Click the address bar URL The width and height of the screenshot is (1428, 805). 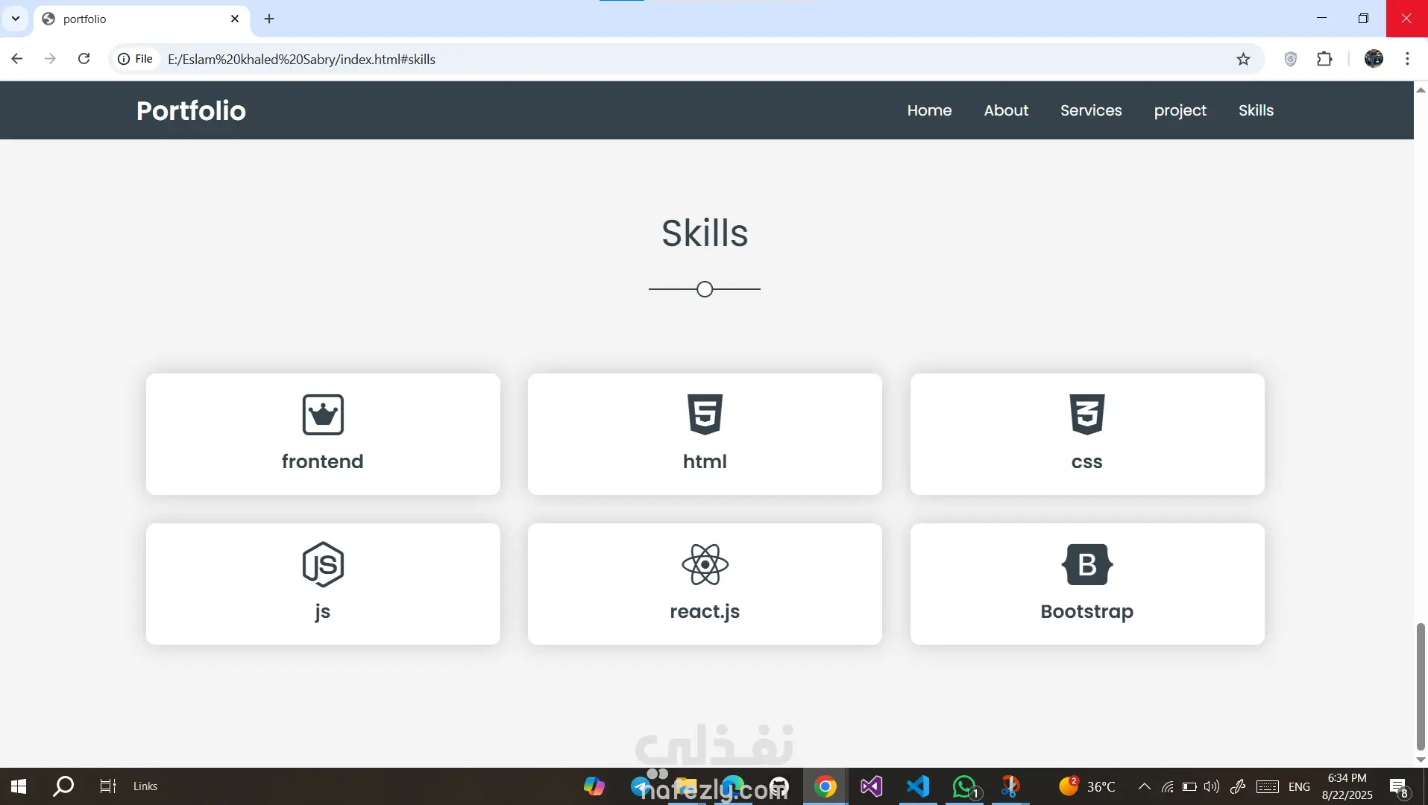(x=301, y=59)
